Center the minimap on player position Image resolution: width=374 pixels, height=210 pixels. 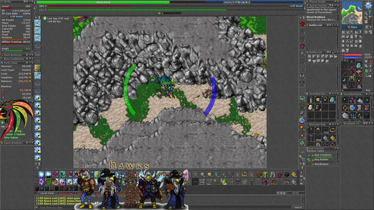pyautogui.click(x=366, y=21)
